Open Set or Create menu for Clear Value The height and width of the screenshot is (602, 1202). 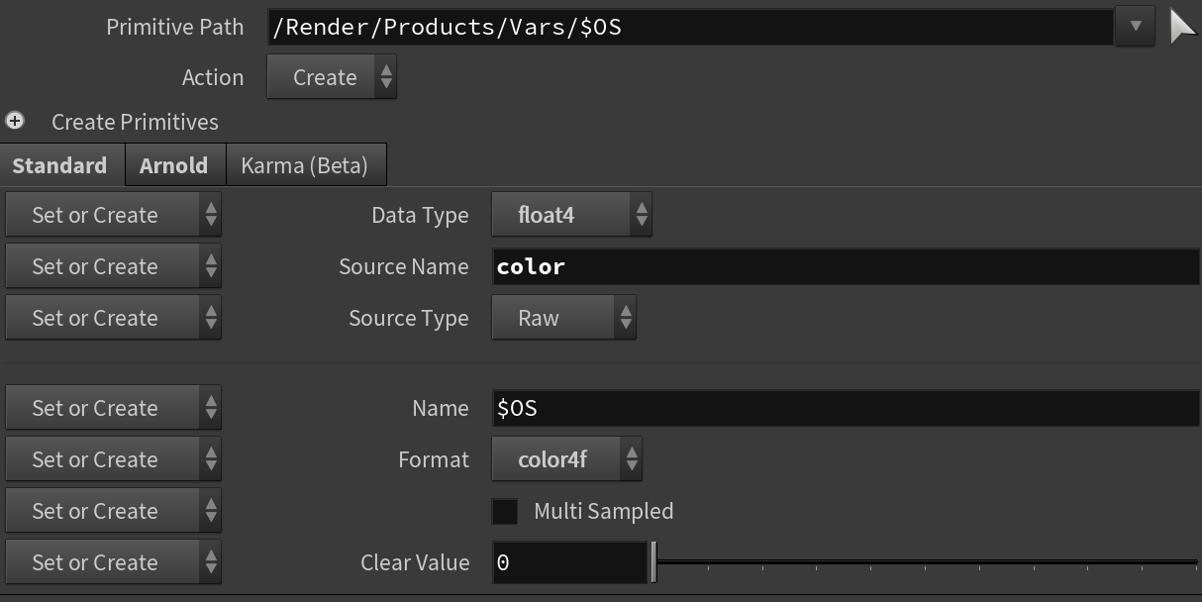coord(113,562)
